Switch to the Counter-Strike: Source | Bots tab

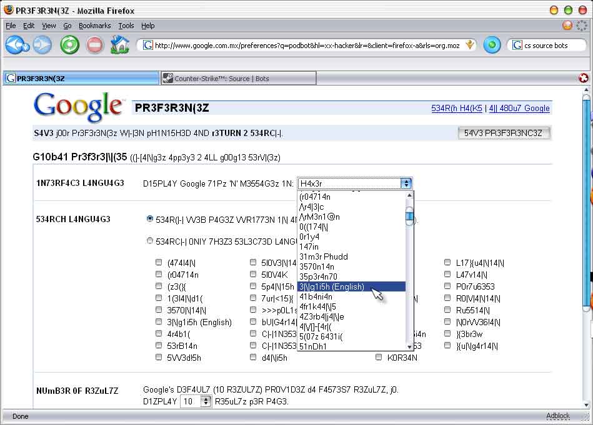(237, 79)
